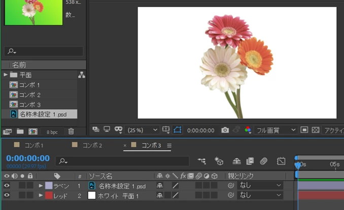Toggle solo for ホワイト 平面 1 layer
Screen dimensions: 344x210
point(22,195)
